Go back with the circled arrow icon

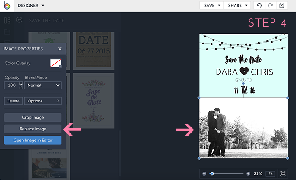click(x=19, y=20)
